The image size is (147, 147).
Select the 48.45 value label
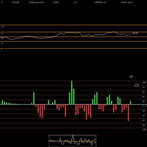(x=137, y=86)
